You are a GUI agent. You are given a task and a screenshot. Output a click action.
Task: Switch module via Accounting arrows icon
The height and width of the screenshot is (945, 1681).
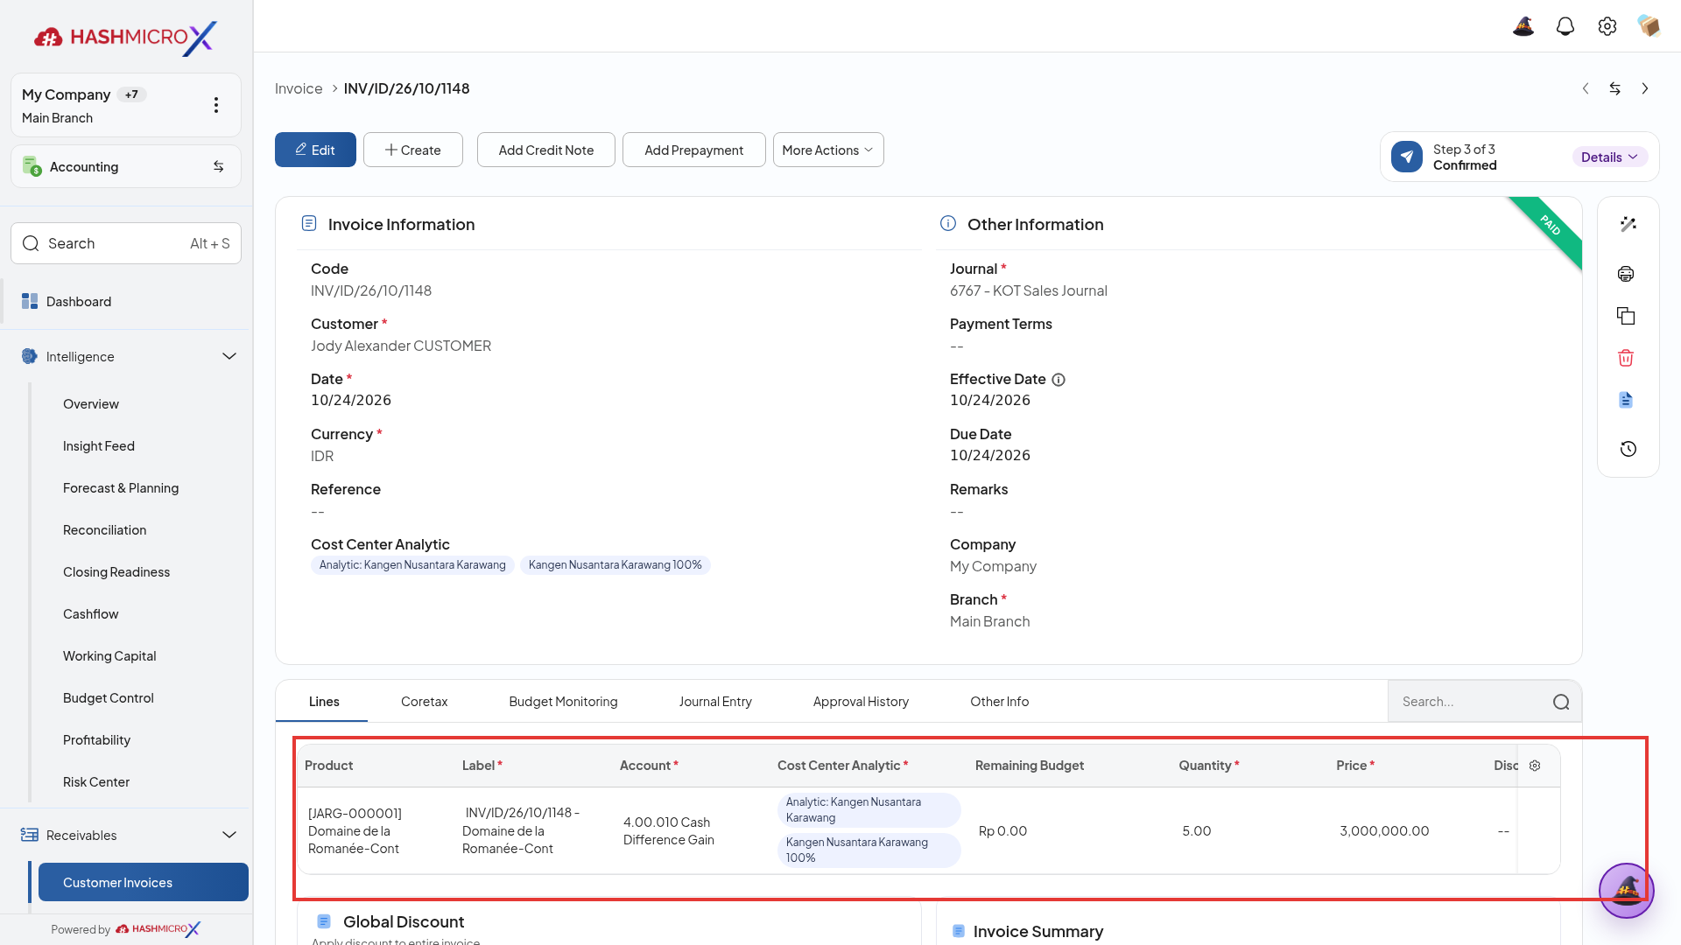pos(219,166)
